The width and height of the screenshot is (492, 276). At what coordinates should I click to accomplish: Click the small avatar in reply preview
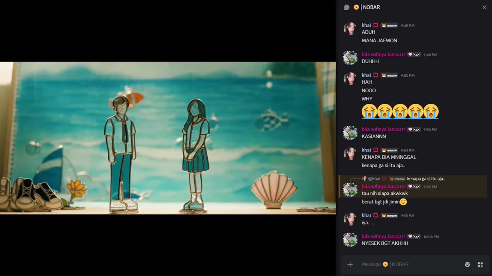point(364,179)
